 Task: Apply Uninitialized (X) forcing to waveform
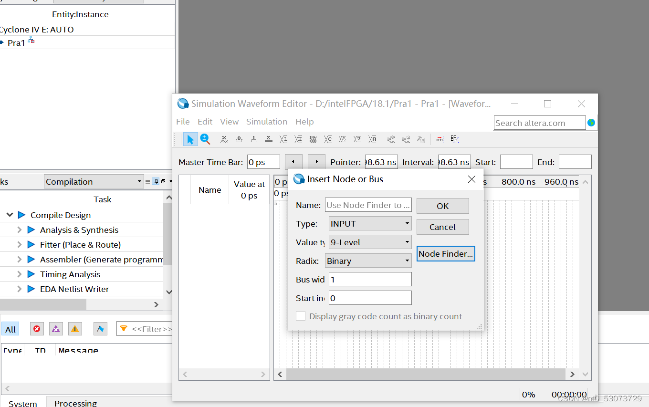[224, 139]
